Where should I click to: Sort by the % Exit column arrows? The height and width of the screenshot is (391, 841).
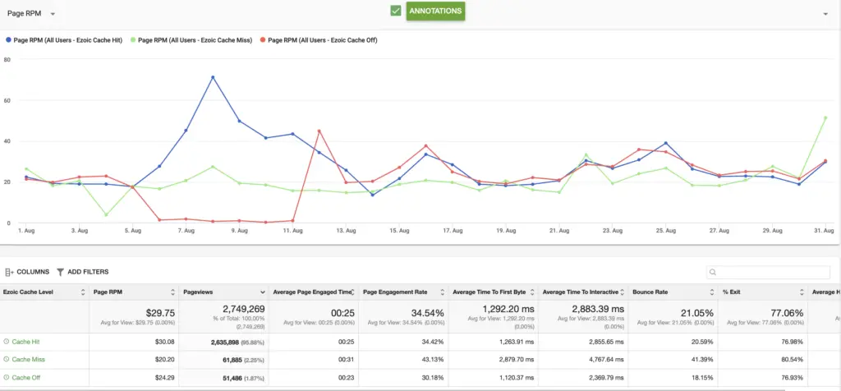pyautogui.click(x=802, y=292)
